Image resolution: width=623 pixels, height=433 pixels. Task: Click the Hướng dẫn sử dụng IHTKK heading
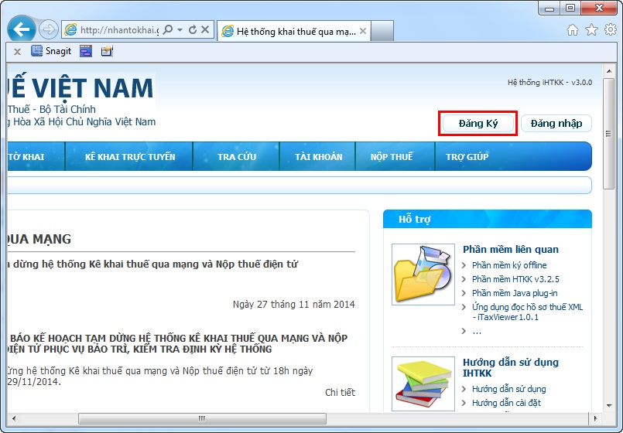(x=511, y=367)
